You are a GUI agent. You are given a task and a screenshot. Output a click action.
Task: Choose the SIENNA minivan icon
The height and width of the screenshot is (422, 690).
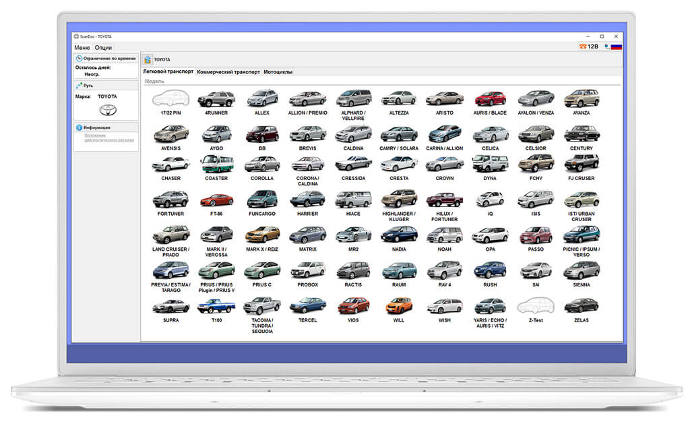pos(582,270)
